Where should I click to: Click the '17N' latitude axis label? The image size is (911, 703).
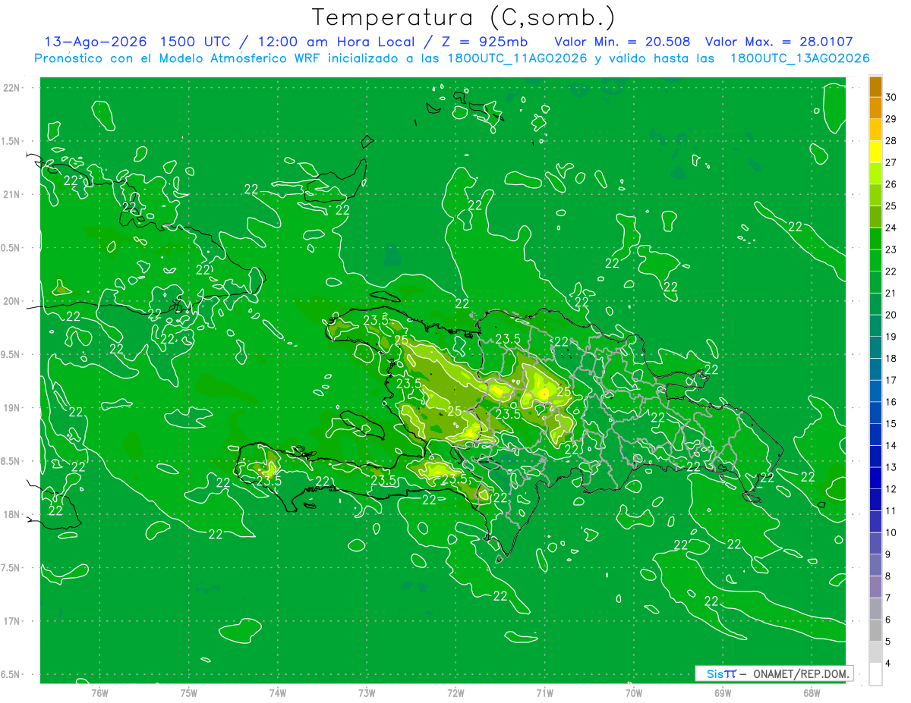point(12,621)
